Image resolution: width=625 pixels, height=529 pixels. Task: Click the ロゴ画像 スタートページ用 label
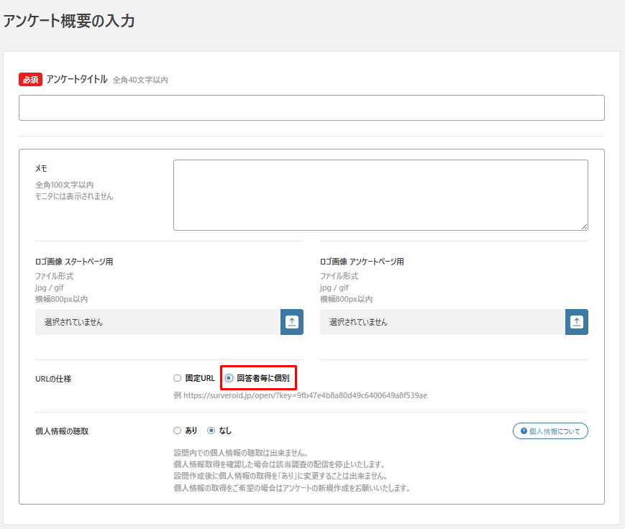[74, 262]
